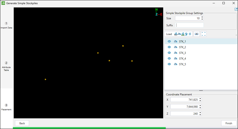Screen dimensions: 238x129
Task: Click the green progress bar at bottom
Action: coord(89,128)
